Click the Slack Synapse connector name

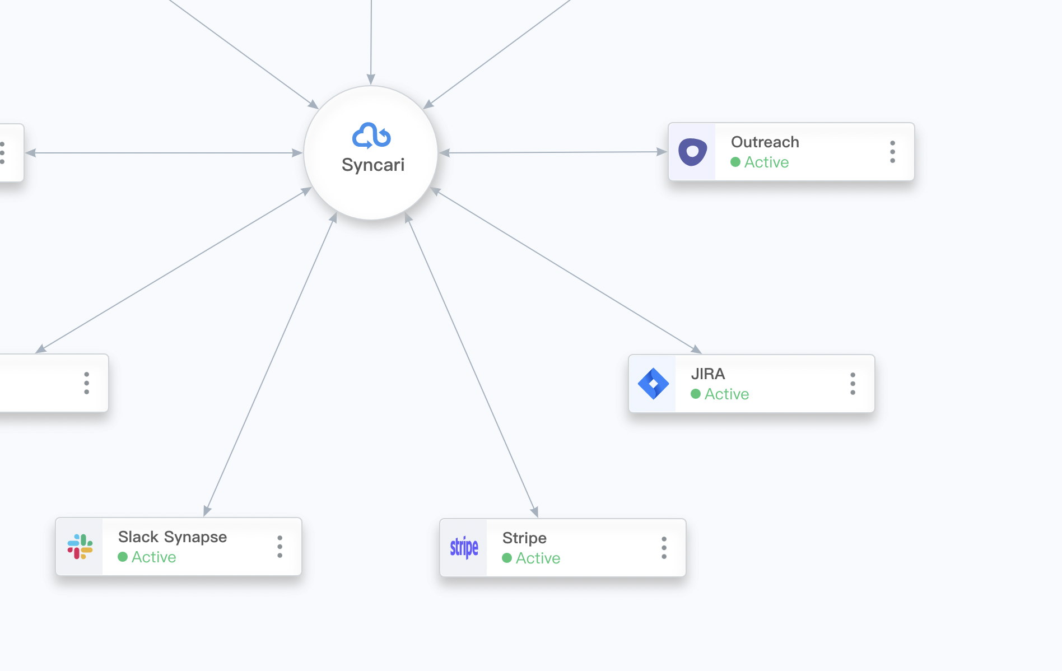pyautogui.click(x=173, y=537)
